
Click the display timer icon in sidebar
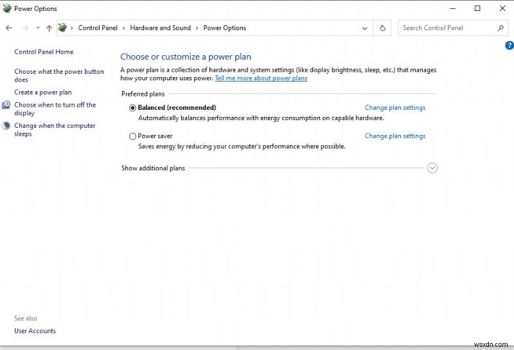pos(6,105)
